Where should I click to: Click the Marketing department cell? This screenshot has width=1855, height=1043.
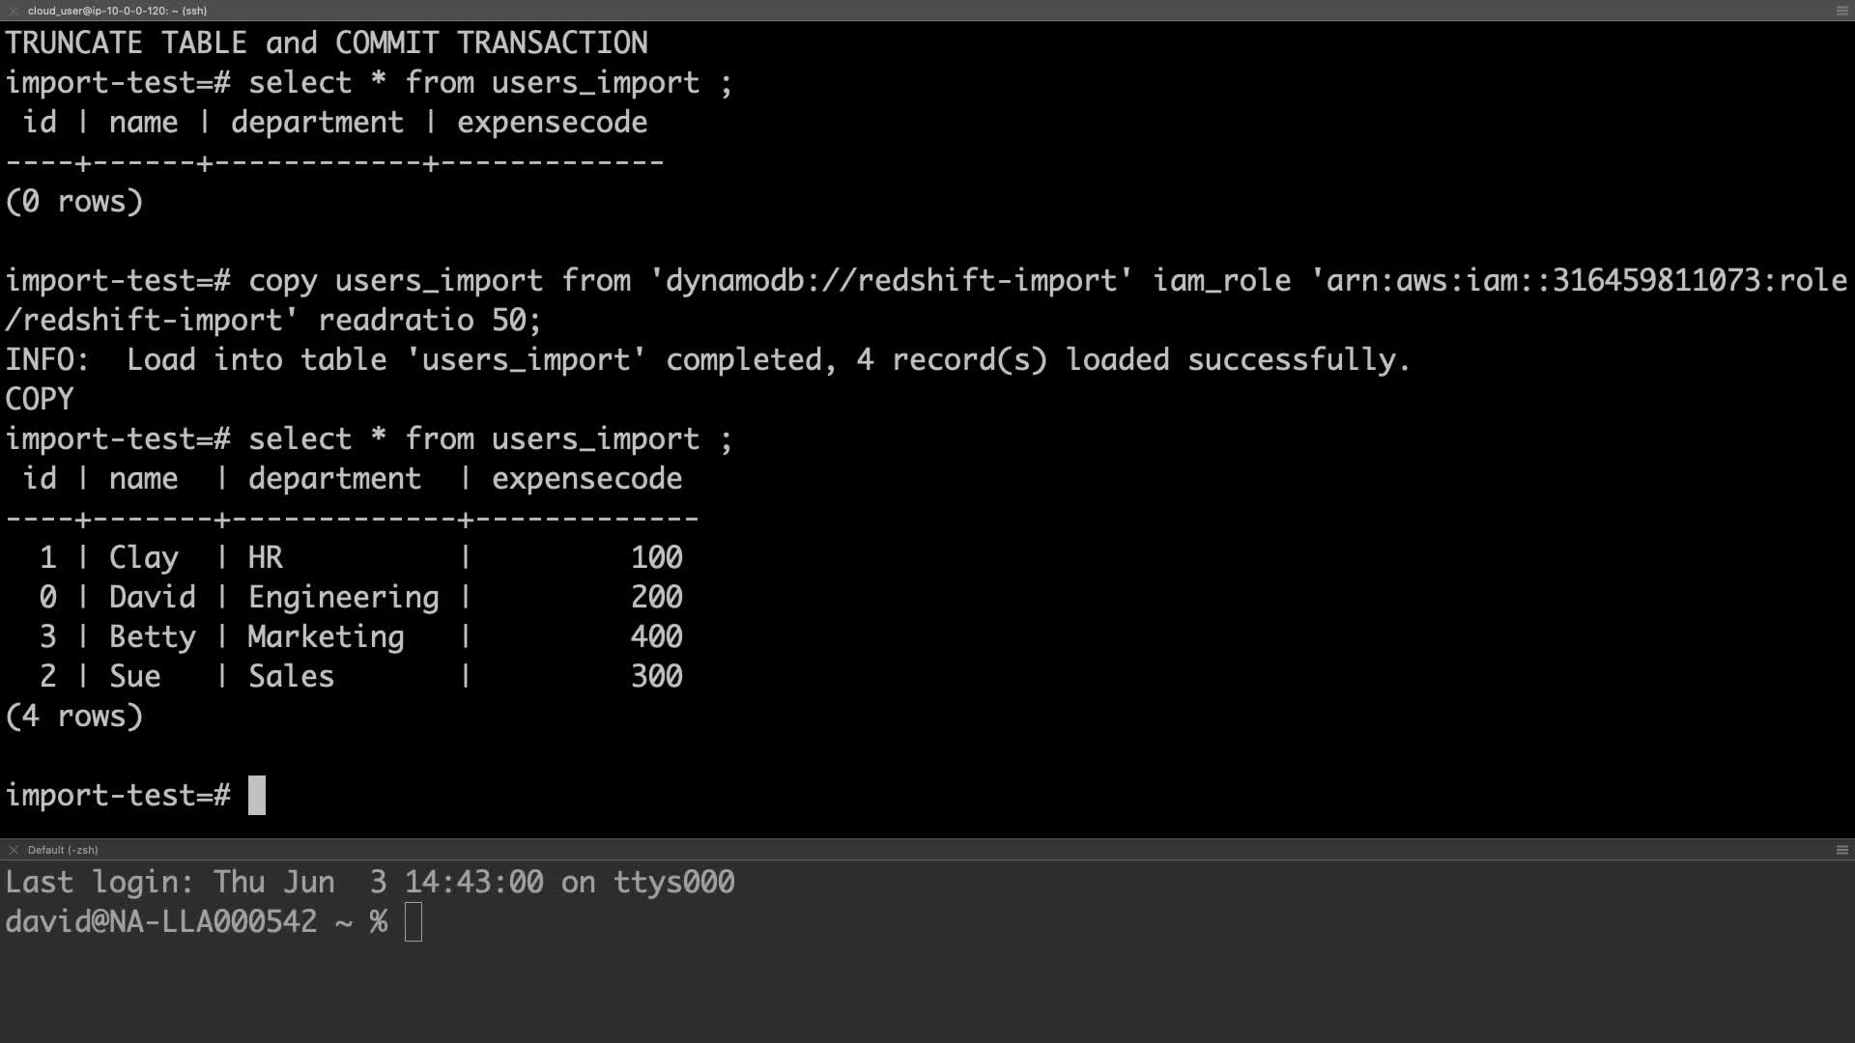326,637
